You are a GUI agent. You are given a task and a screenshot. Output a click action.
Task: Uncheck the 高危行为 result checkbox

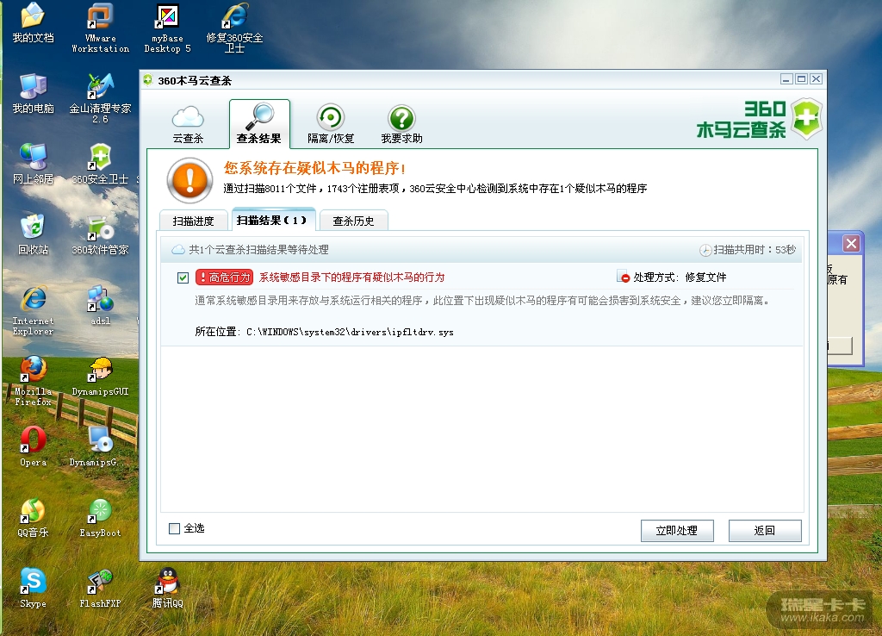[183, 277]
